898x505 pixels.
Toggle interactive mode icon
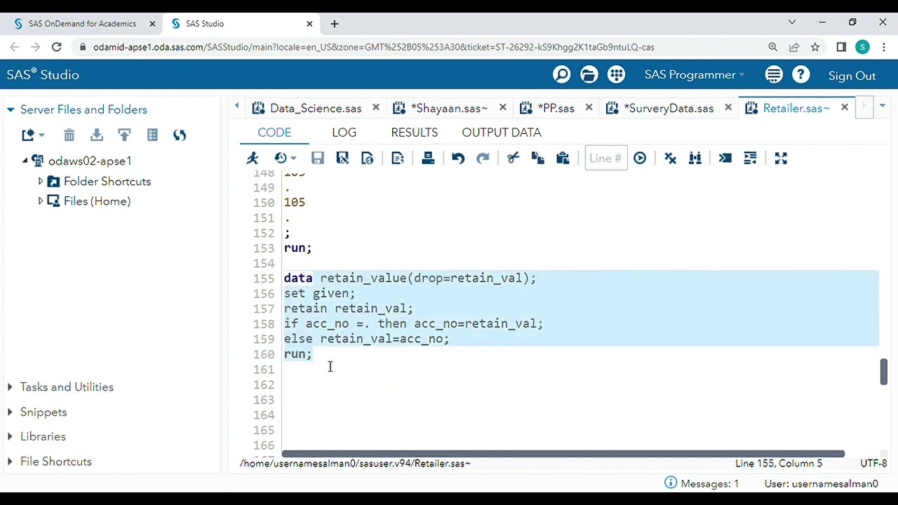(x=725, y=159)
